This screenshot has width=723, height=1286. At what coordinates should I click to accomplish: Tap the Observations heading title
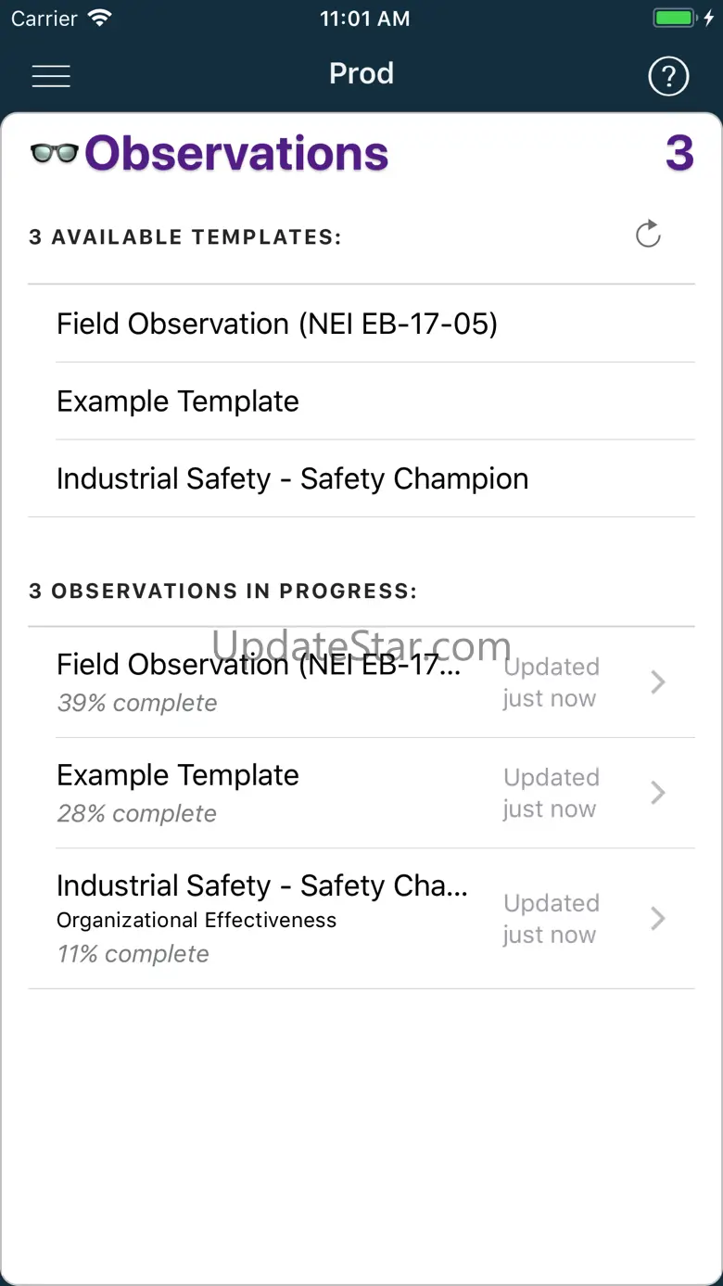click(236, 153)
